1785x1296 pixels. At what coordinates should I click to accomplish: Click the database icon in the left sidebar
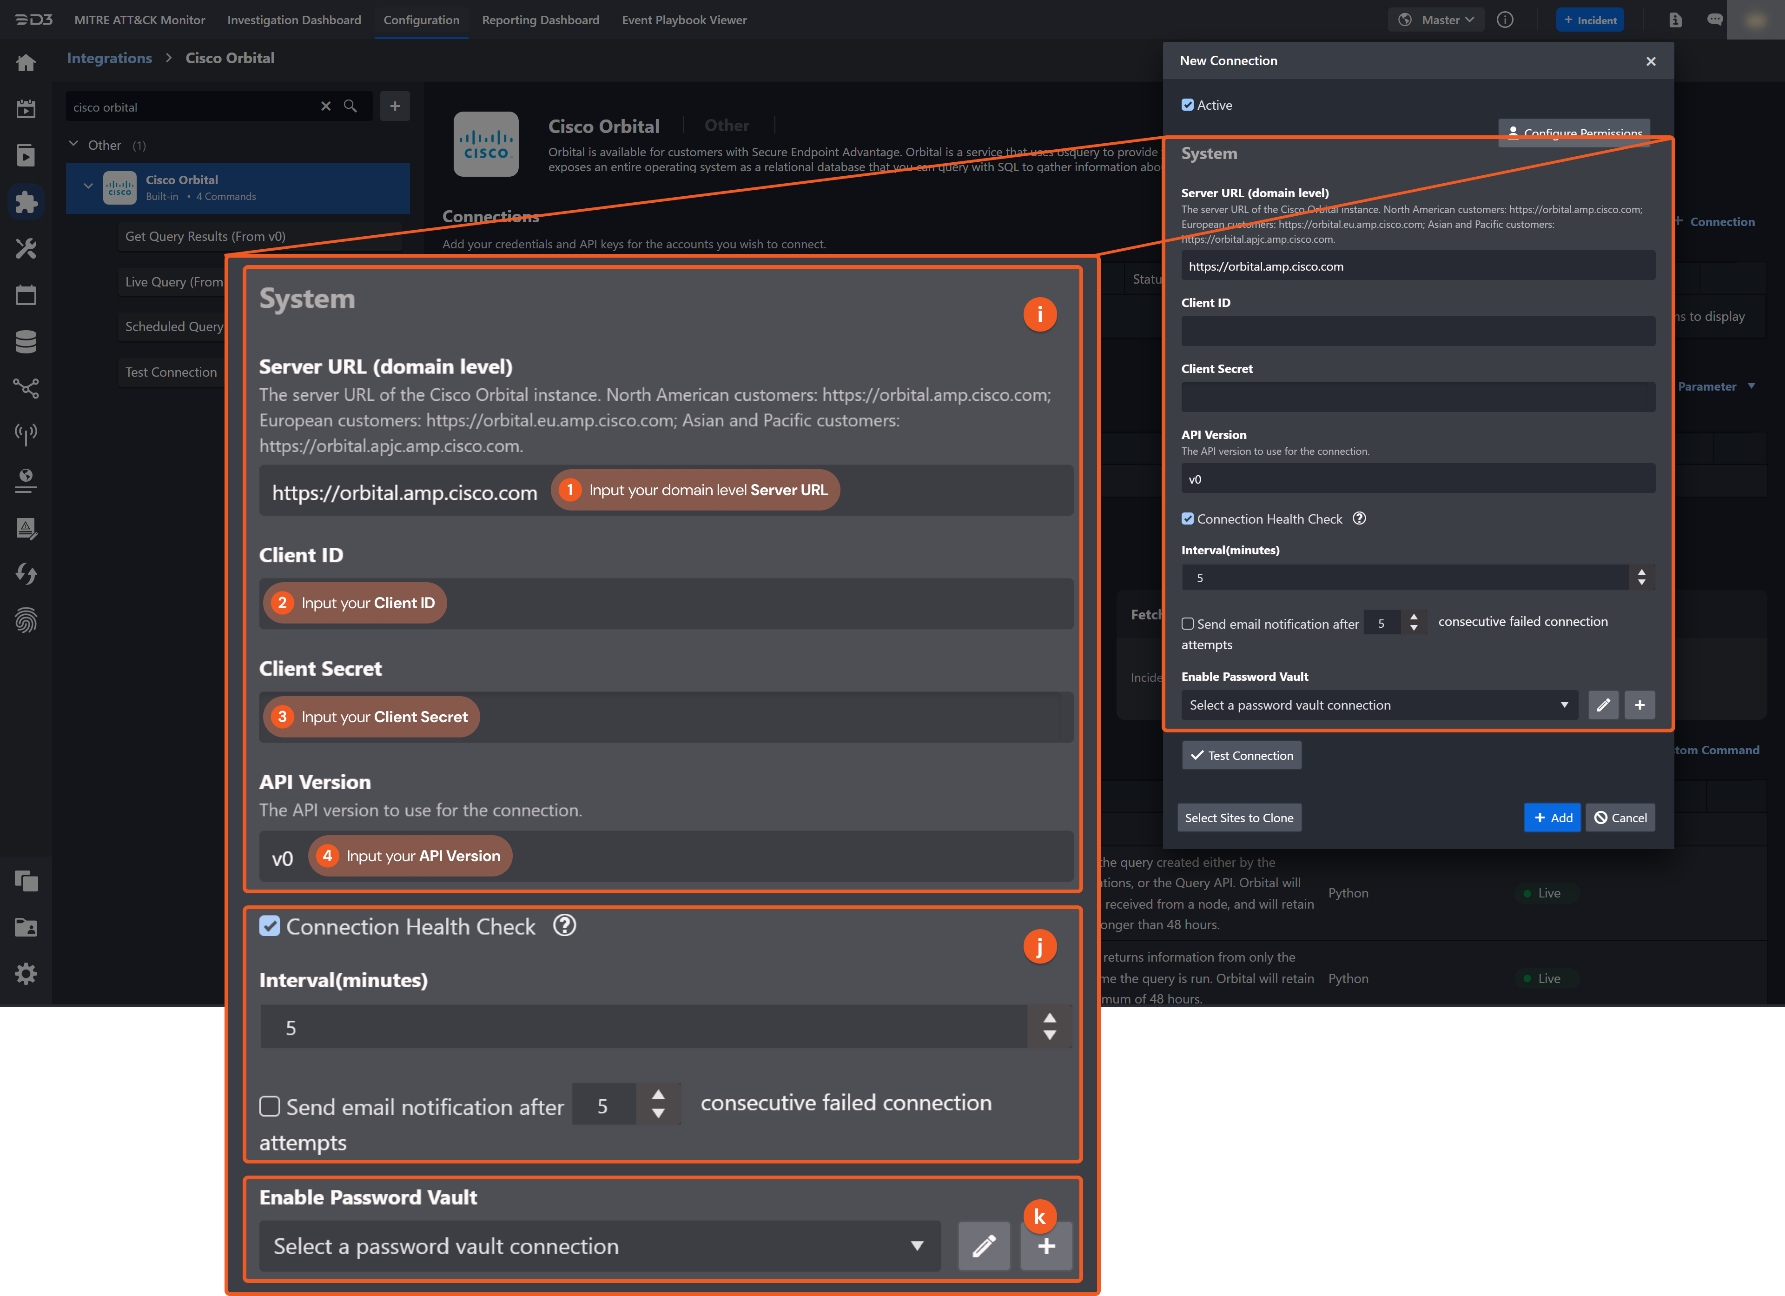pos(26,341)
